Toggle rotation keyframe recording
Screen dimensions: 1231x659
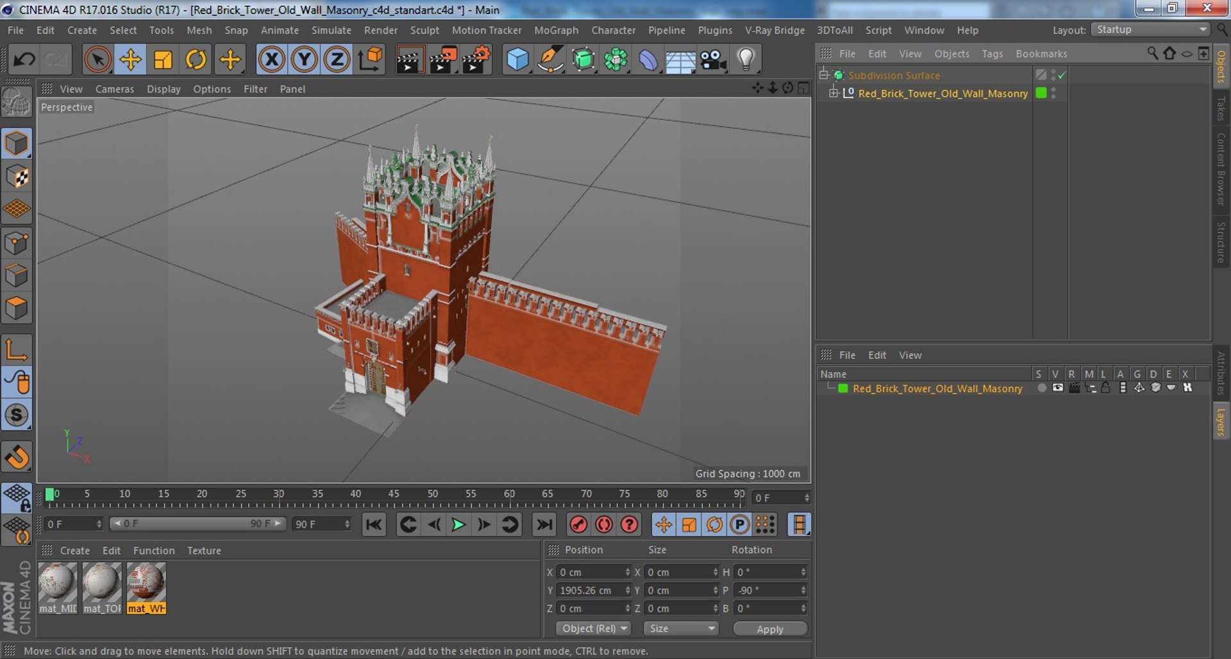pos(714,525)
